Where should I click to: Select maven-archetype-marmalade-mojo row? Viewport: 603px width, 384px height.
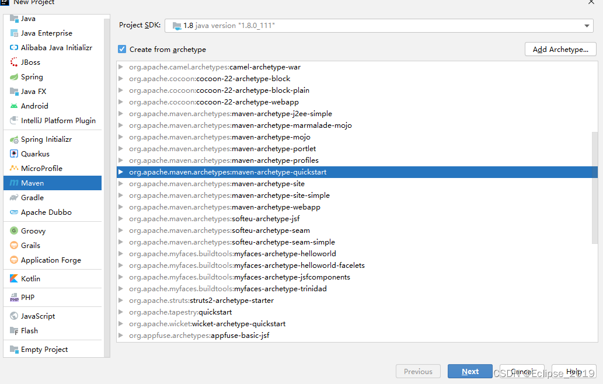tap(357, 125)
